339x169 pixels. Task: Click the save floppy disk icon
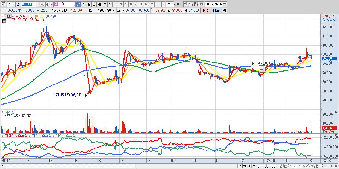196,4
